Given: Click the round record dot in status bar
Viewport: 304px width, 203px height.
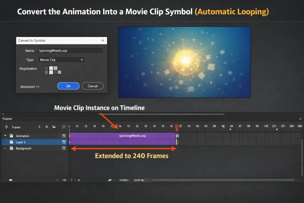Looking at the screenshot, I should [x=57, y=180].
